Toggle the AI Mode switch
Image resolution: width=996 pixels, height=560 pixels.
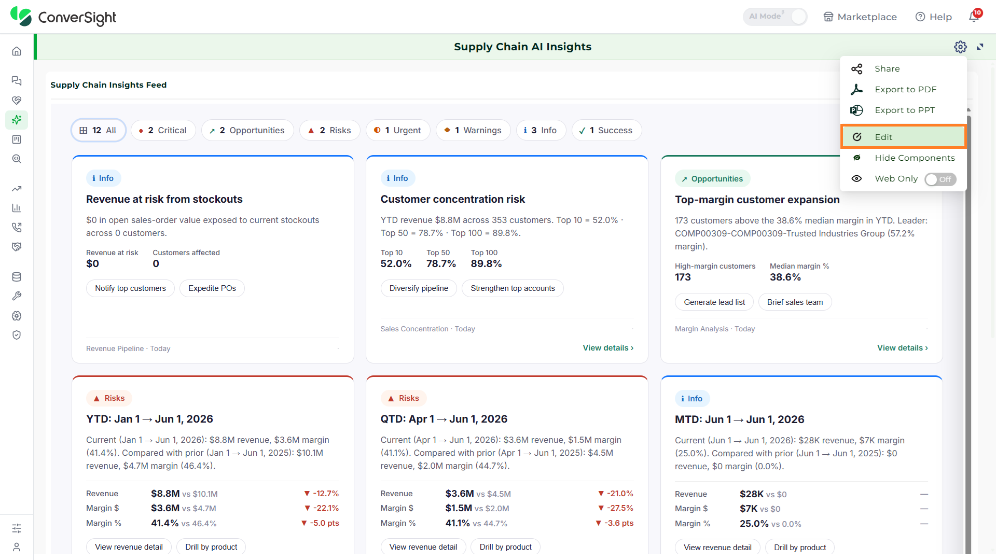(x=776, y=17)
